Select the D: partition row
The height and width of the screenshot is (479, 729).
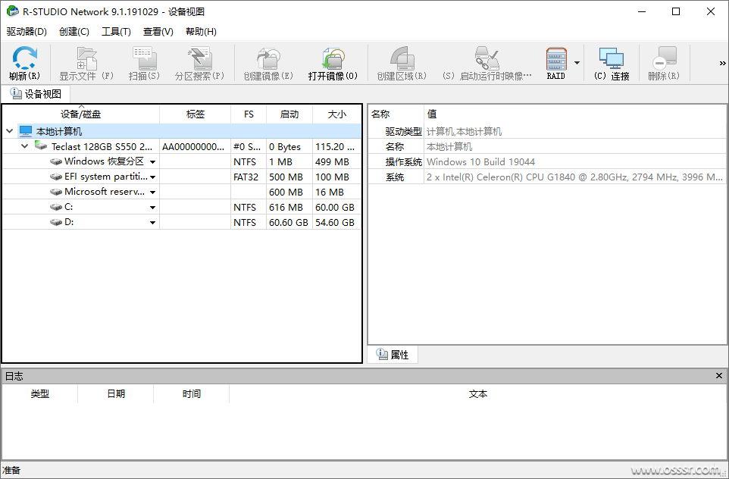pyautogui.click(x=182, y=222)
